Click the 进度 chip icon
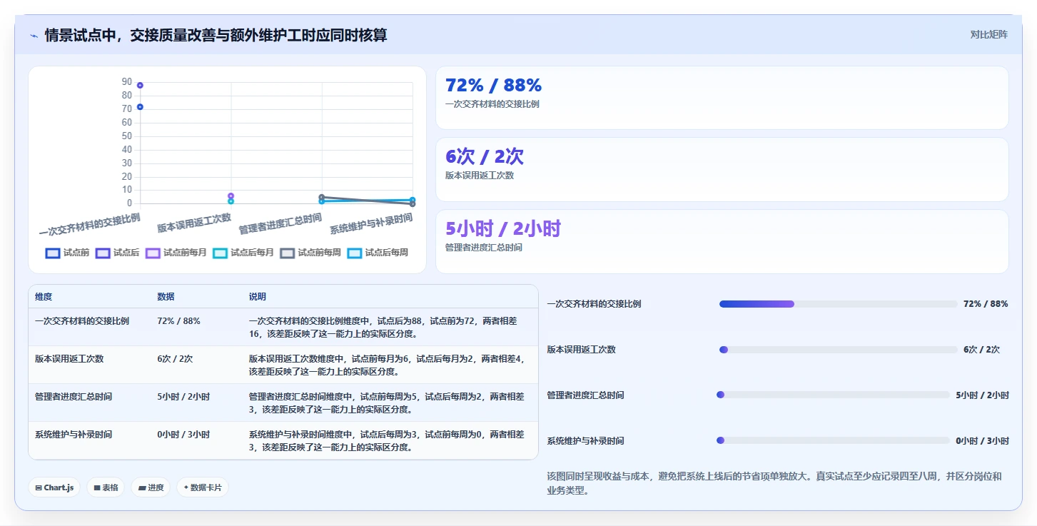 [x=141, y=487]
